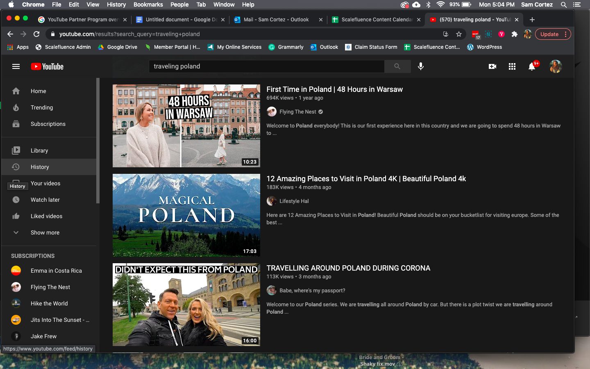Click Chrome forward arrow

click(23, 34)
